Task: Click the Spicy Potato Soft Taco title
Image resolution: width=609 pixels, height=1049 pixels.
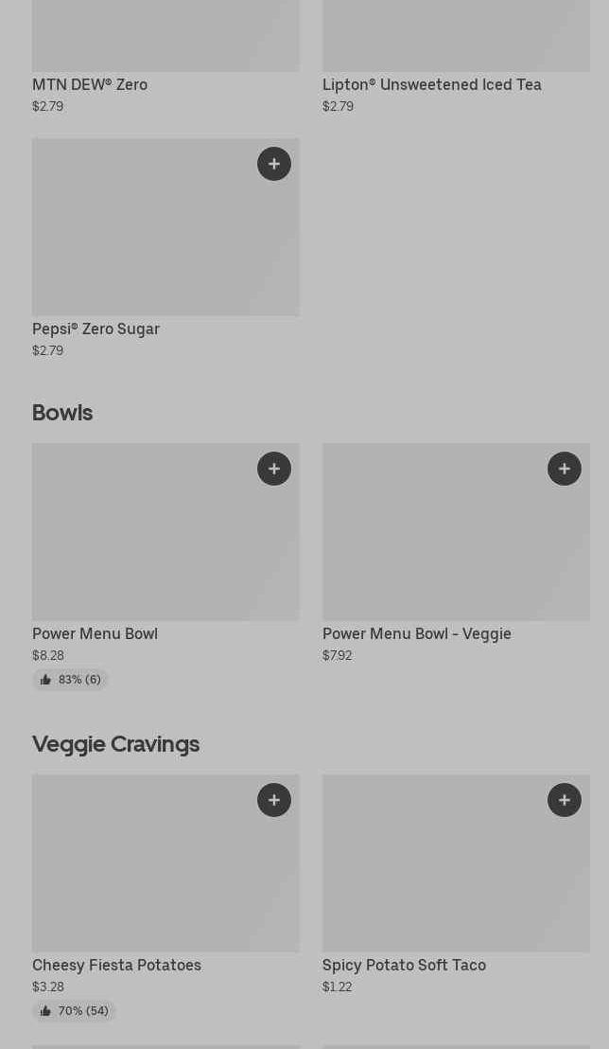Action: point(404,965)
